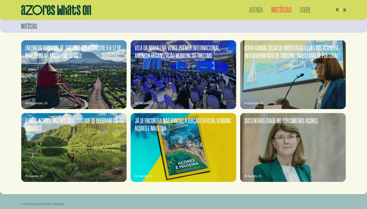Click the Turismo Açores 2022 footer text

pos(43,204)
